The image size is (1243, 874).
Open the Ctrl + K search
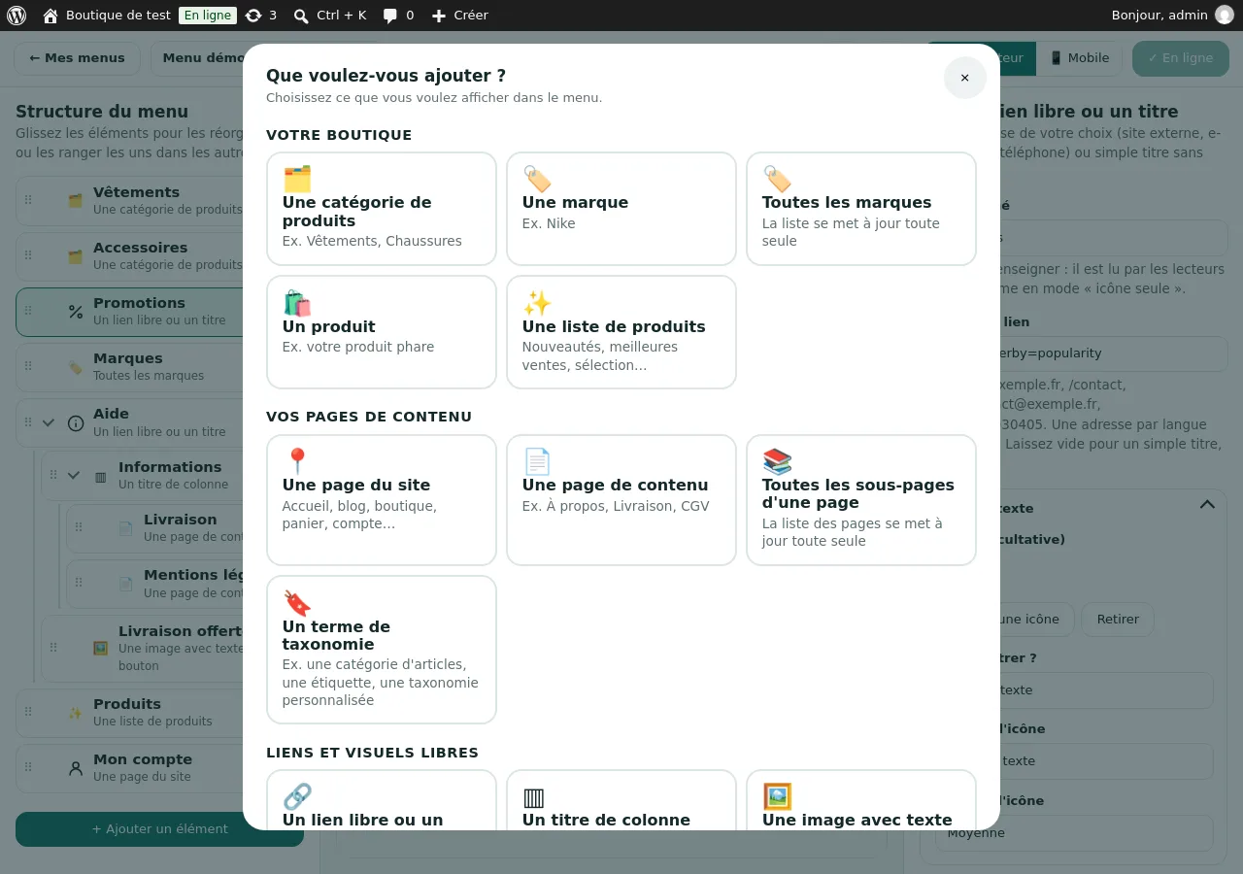330,16
